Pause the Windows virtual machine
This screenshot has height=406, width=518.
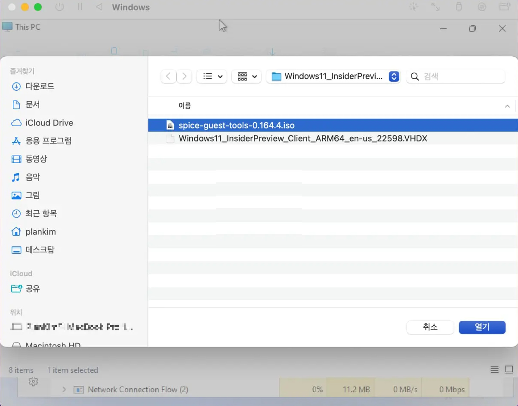pos(80,7)
